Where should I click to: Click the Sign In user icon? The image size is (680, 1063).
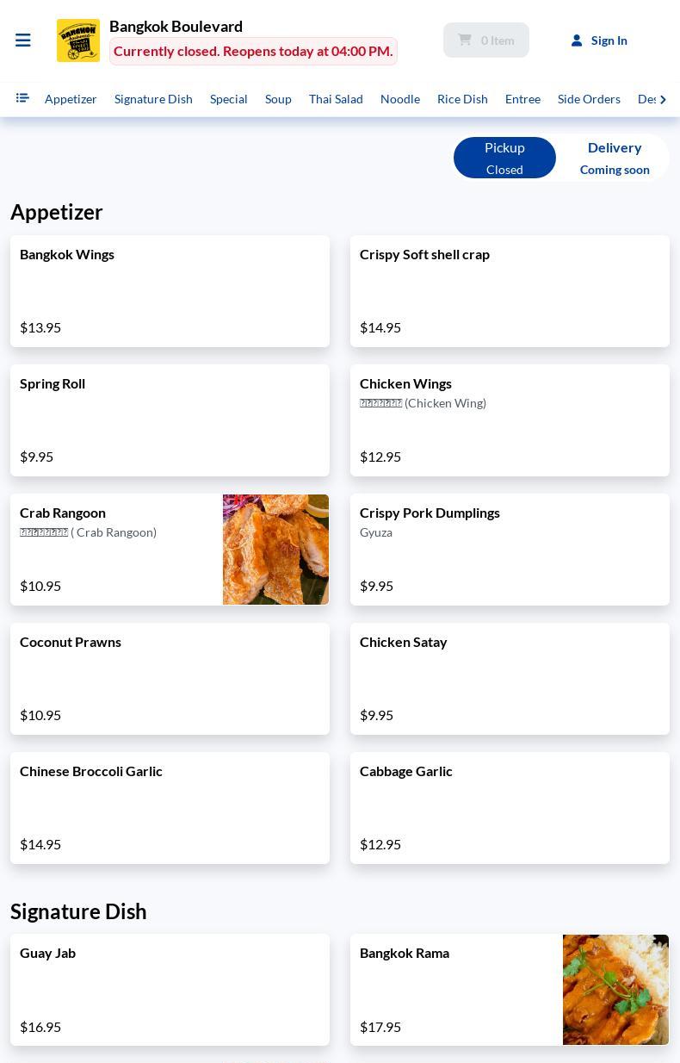click(577, 40)
